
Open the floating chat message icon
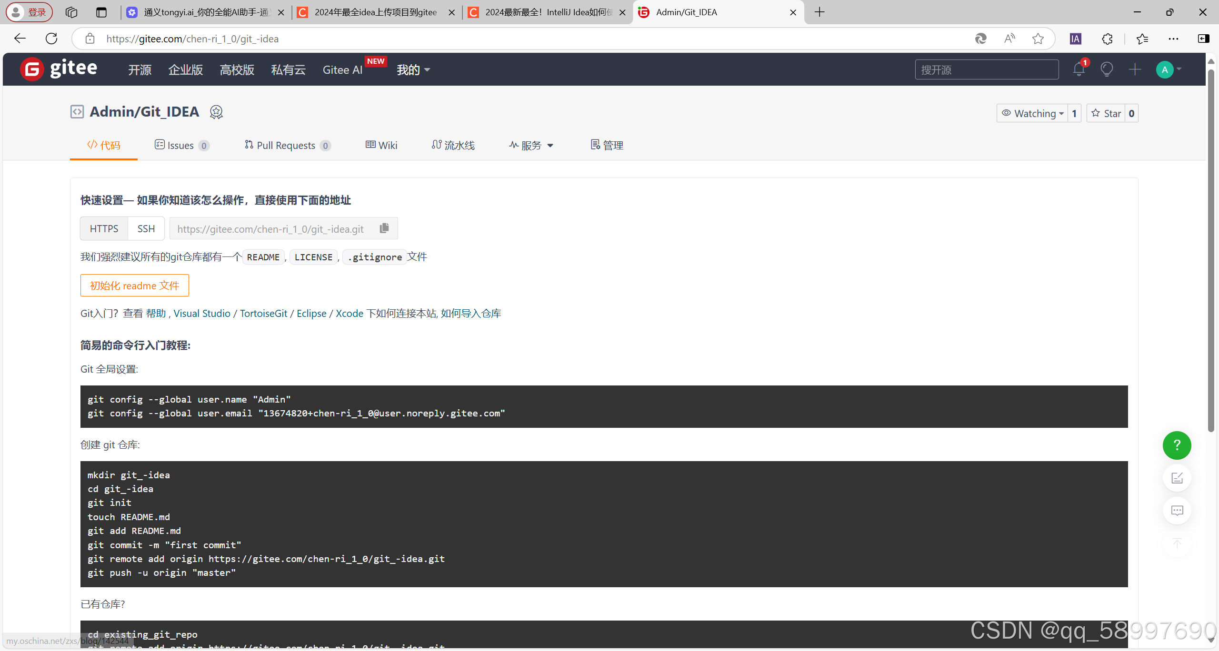coord(1177,511)
